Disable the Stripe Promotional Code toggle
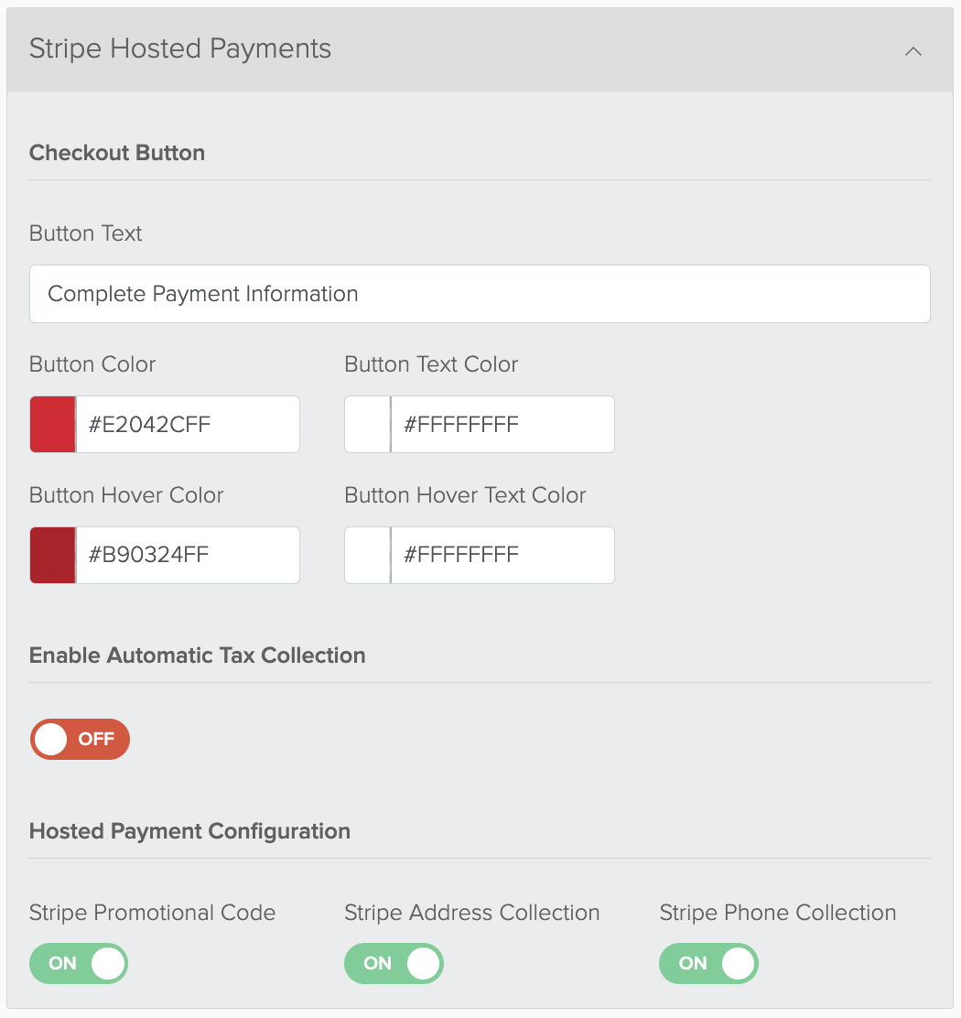 click(79, 963)
